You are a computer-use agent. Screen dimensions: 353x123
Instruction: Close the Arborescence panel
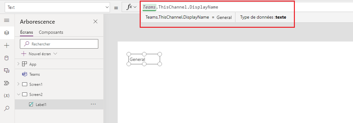95,21
